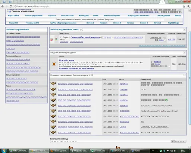191x153 pixels.
Task: Collapse the Количество единиц боевого духа panel
Action: coord(184,75)
